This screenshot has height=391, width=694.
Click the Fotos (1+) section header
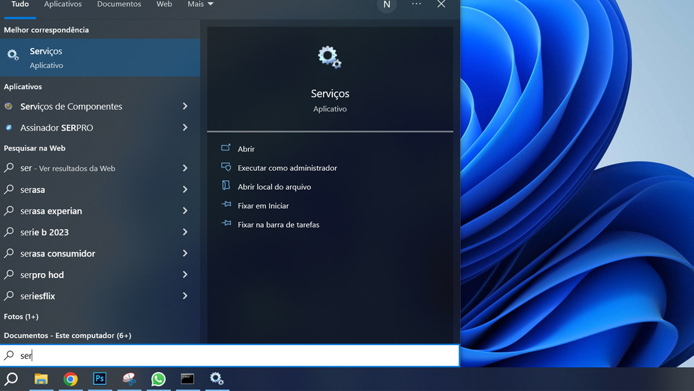[x=21, y=316]
